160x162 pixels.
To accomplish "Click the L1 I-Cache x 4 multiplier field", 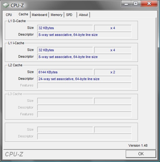I will 113,50.
